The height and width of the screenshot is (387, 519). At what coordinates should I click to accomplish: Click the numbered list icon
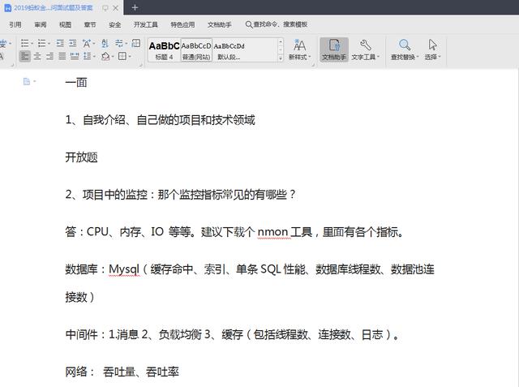pos(41,43)
